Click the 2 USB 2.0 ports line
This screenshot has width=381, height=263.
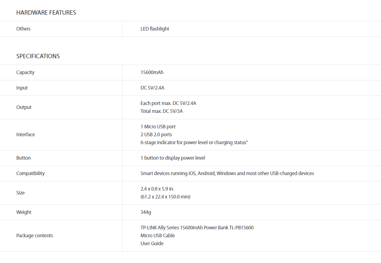coord(156,135)
